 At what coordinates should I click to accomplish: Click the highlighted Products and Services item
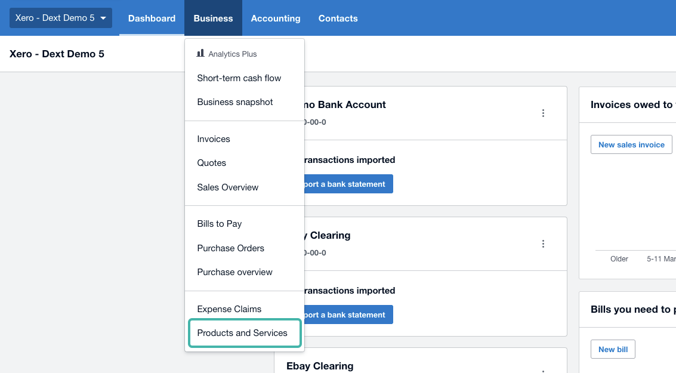pyautogui.click(x=242, y=333)
